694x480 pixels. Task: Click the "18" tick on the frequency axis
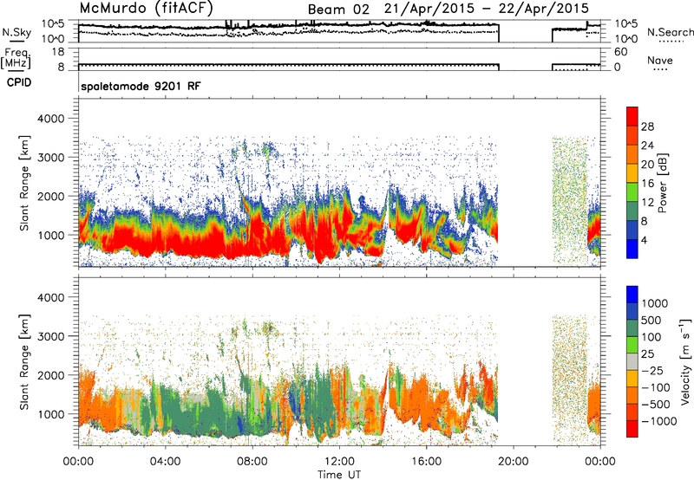point(58,52)
